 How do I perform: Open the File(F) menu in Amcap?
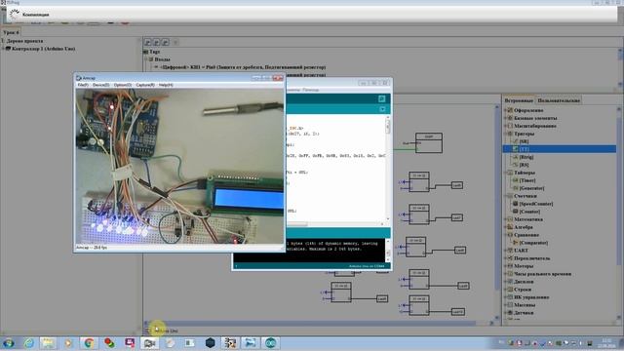pyautogui.click(x=82, y=85)
